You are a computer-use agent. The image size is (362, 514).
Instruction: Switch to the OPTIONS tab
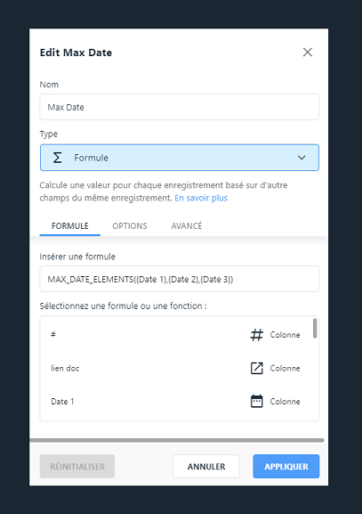click(130, 226)
